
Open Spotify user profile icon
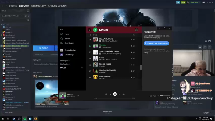(137, 30)
